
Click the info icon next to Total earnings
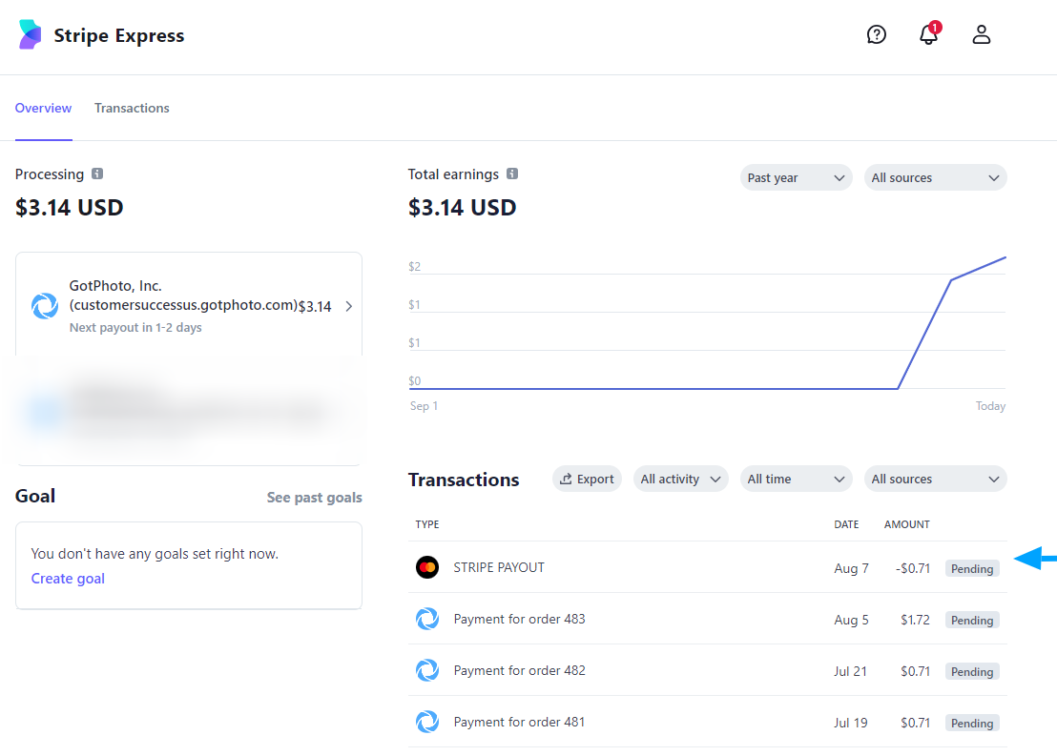coord(512,174)
